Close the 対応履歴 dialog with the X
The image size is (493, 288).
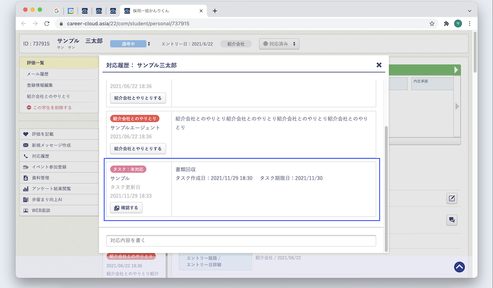coord(379,65)
